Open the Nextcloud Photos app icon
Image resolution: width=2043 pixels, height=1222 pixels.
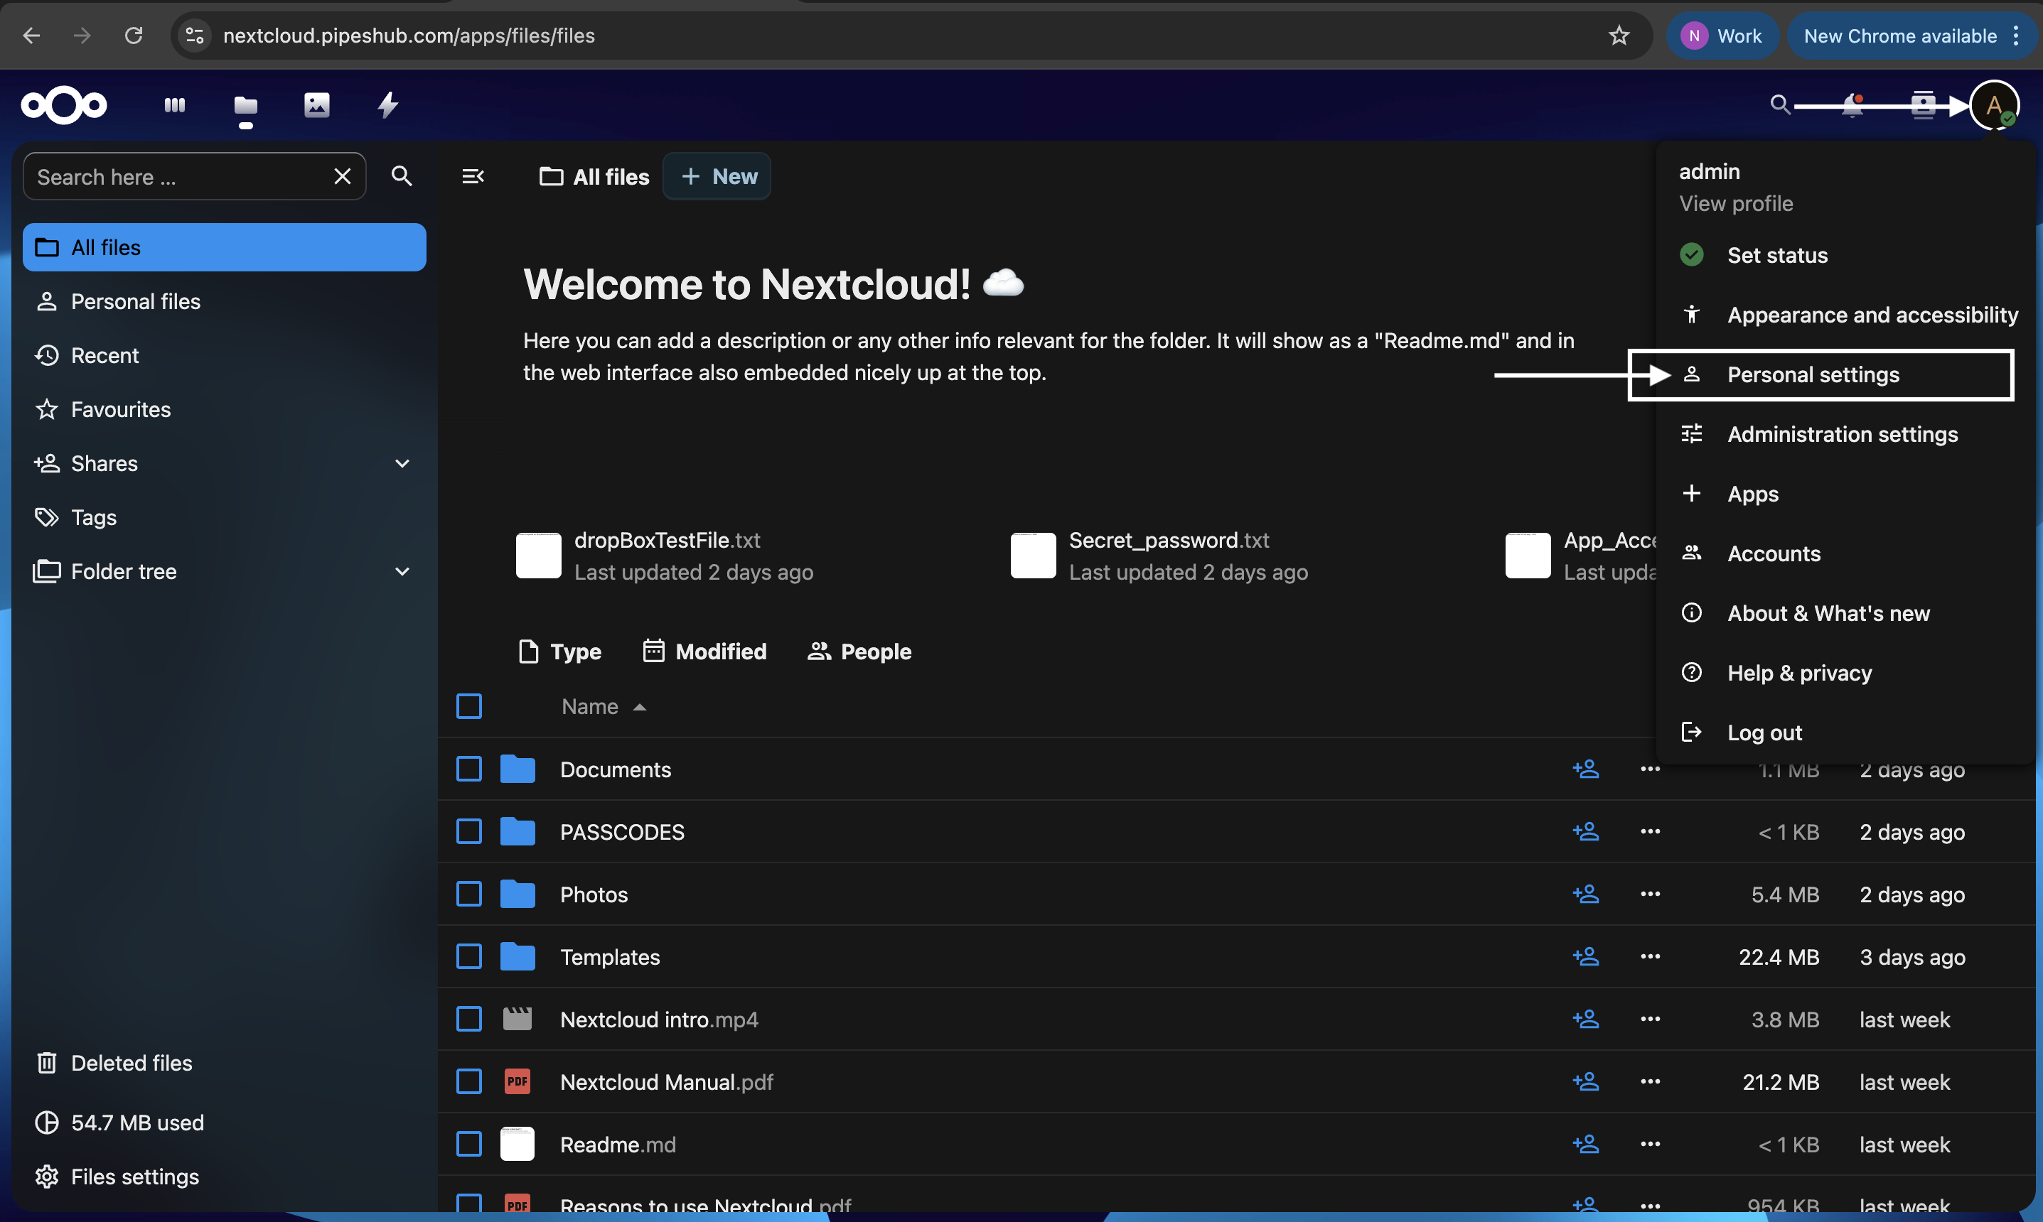click(316, 104)
